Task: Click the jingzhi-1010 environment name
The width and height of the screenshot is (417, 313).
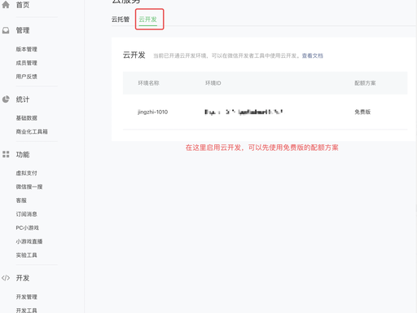Action: (x=152, y=112)
